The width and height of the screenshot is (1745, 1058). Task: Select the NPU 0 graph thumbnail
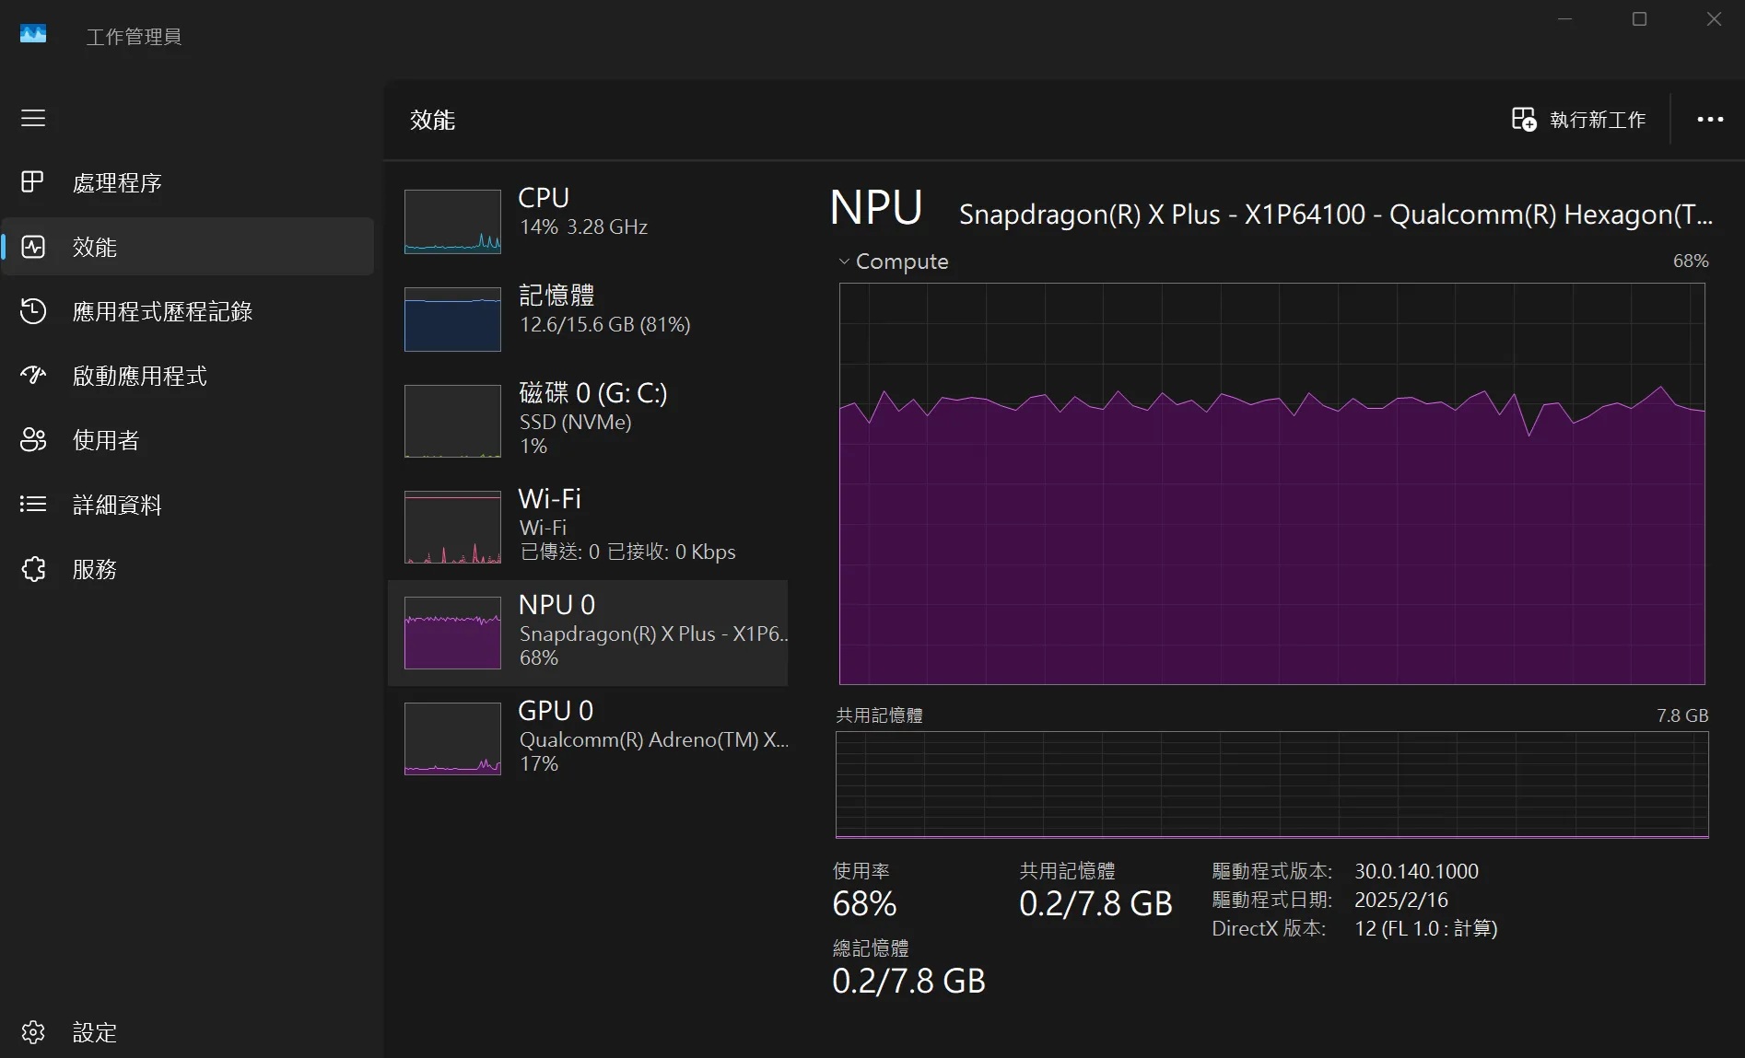(x=452, y=633)
